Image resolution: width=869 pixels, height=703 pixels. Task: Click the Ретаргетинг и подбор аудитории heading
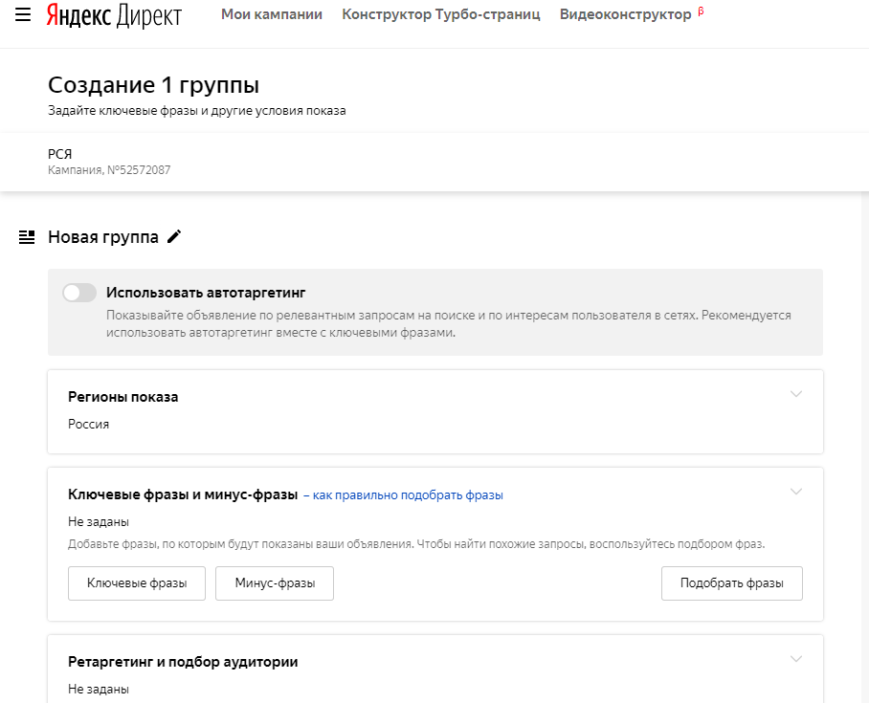(183, 662)
